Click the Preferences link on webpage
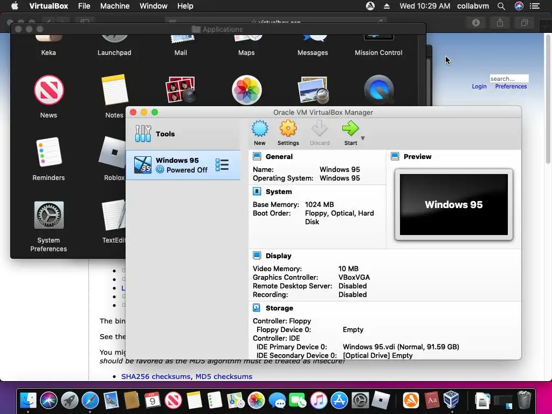 pyautogui.click(x=511, y=87)
